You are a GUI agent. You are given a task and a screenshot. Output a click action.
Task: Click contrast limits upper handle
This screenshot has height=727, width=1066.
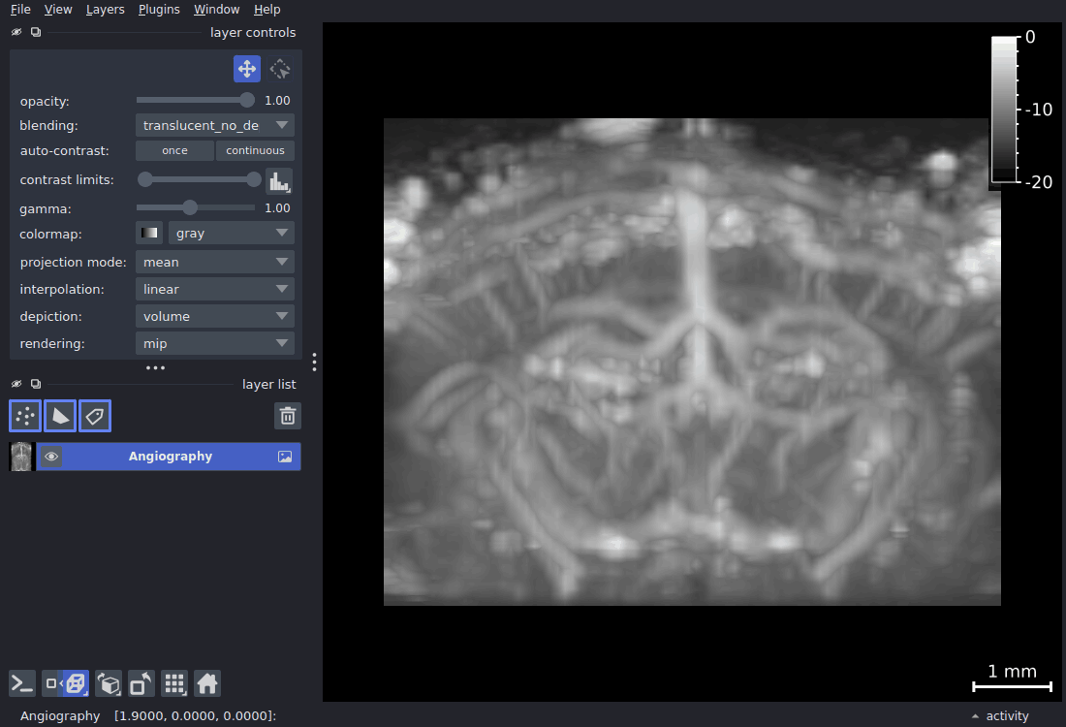click(x=254, y=179)
